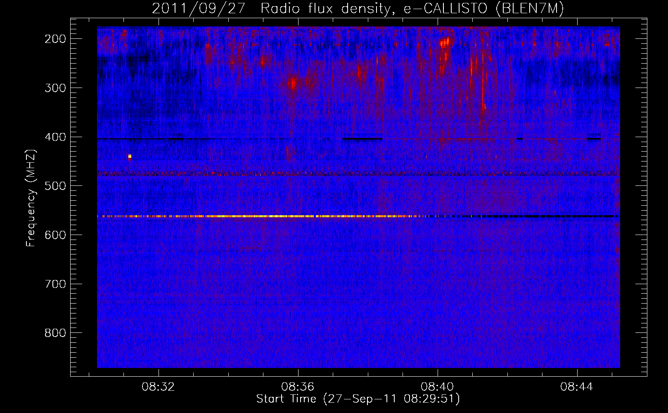The width and height of the screenshot is (668, 413).
Task: Click the 'Start Time (27-Sep-11 08:29:51)' label
Action: pos(358,399)
